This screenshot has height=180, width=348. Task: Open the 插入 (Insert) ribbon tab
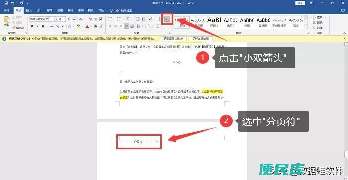[x=29, y=10]
